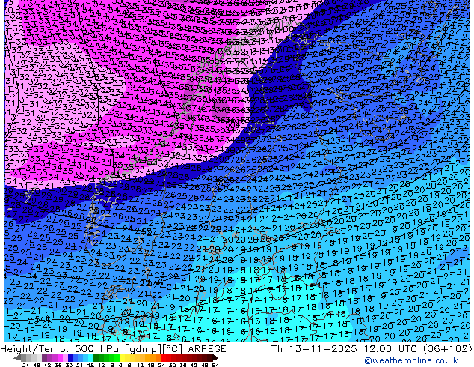
Task: Click the '504' height contour label on map
Action: 233,125
